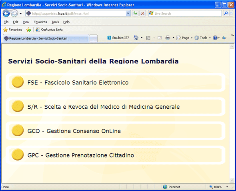Screen dimensions: 236x191
Task: Stop loading with the red X icon
Action: click(x=142, y=14)
